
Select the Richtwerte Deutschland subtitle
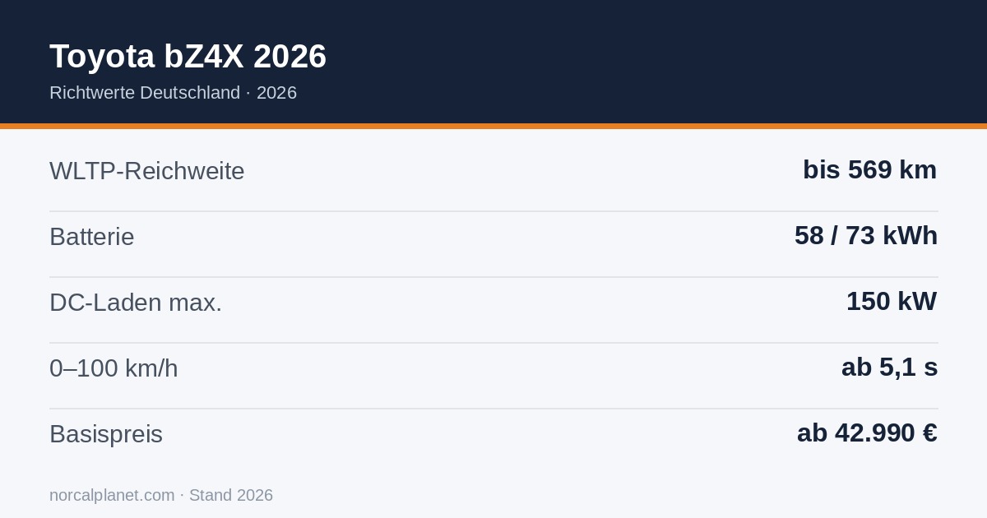tap(145, 93)
